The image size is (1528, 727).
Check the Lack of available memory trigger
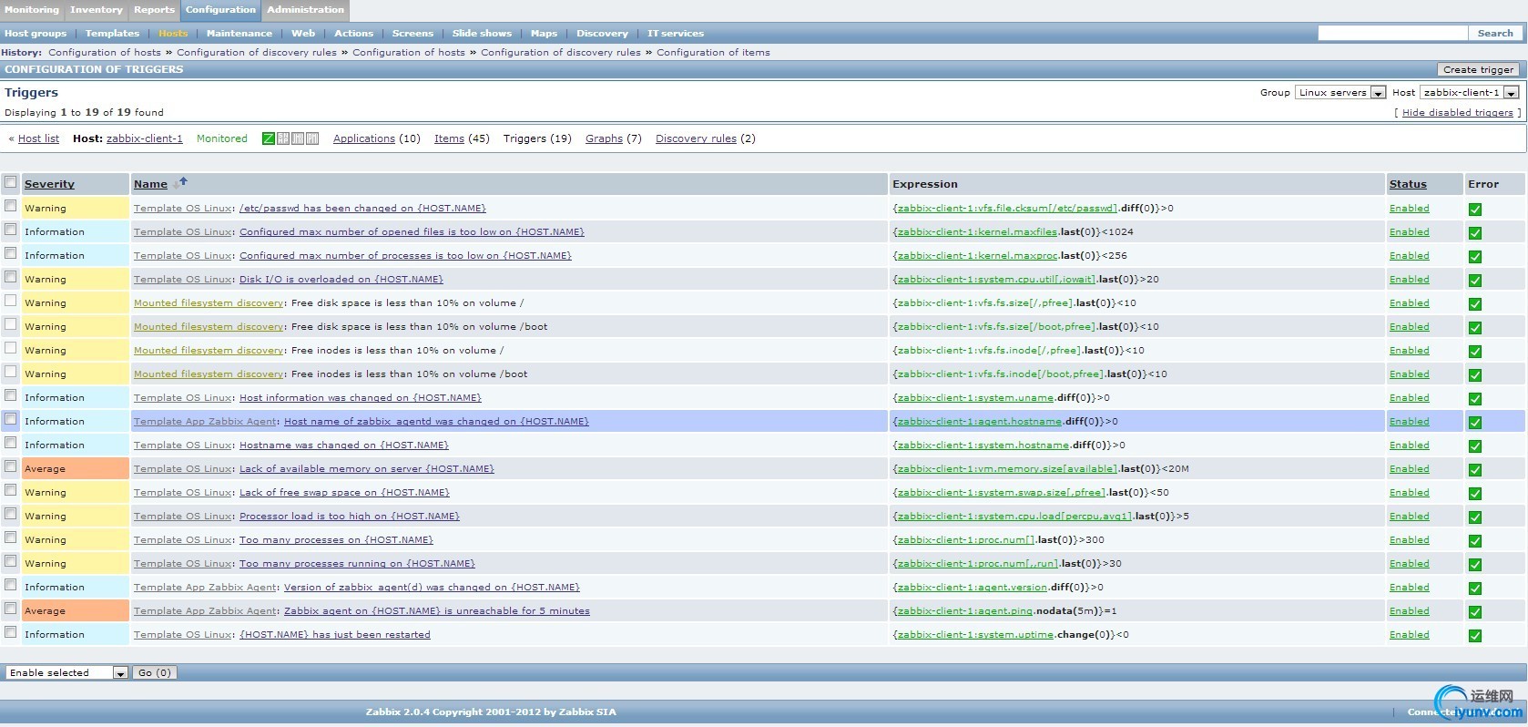(x=11, y=466)
